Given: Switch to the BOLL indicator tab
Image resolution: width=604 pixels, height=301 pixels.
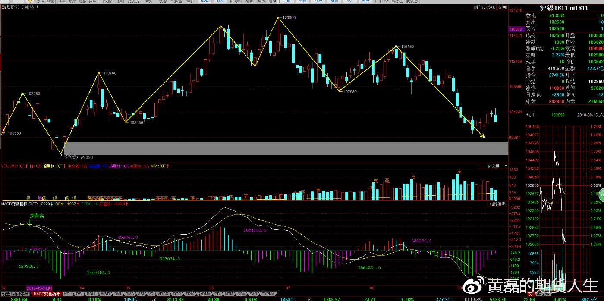Looking at the screenshot, I should pos(92,294).
